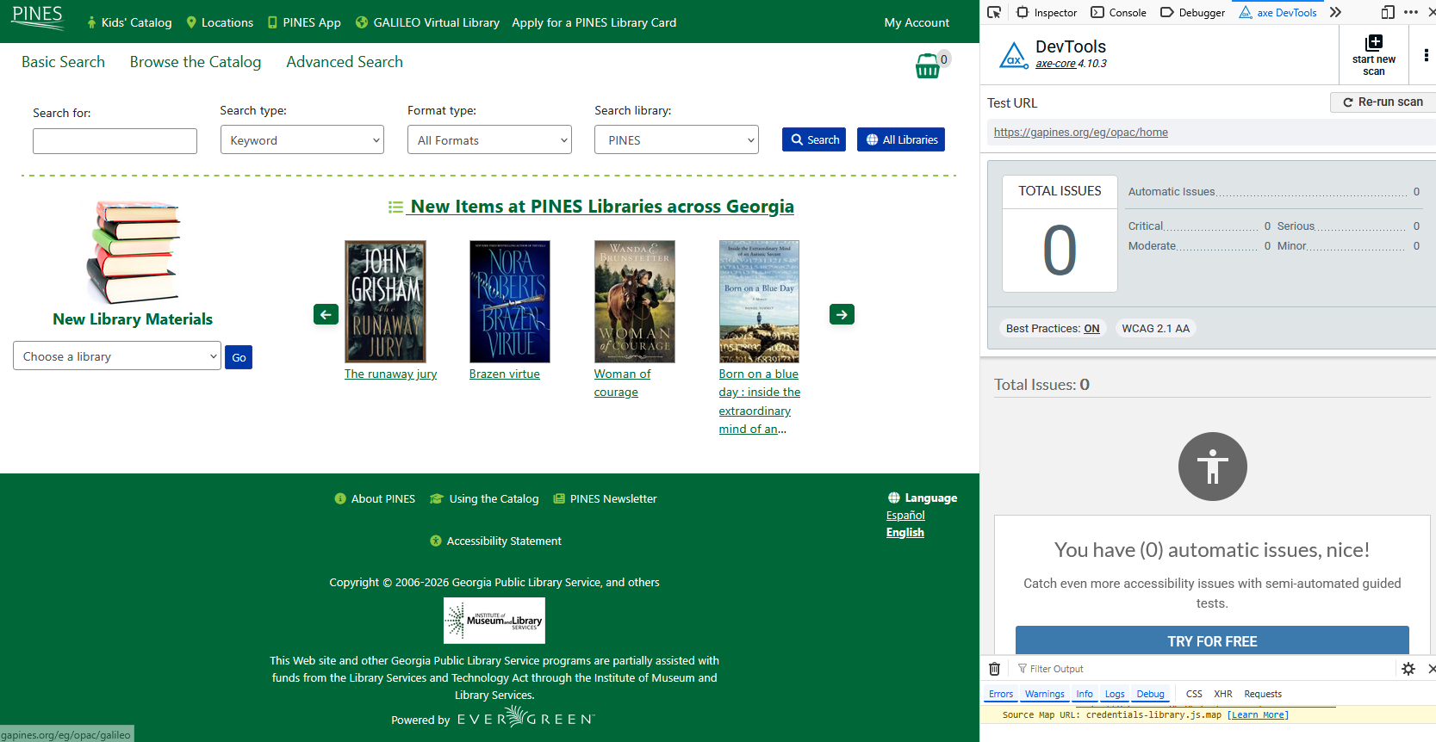Click the carousel next arrow button
Screen dimensions: 1436x742
click(x=842, y=314)
